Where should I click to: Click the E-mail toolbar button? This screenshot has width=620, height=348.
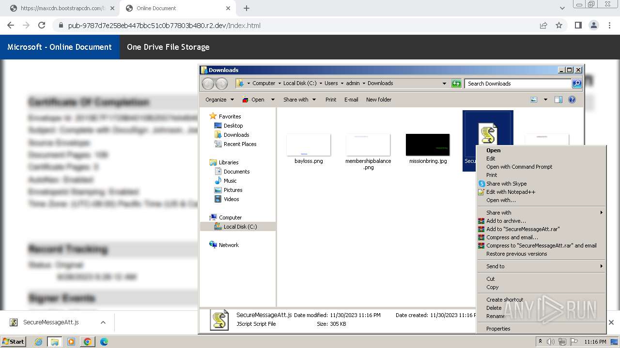(x=351, y=100)
